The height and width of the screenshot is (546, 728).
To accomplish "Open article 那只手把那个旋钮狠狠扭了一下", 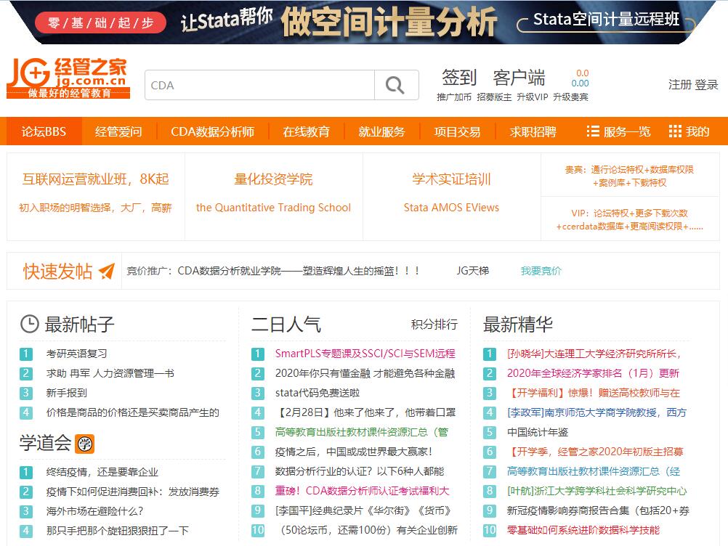I will coord(118,531).
